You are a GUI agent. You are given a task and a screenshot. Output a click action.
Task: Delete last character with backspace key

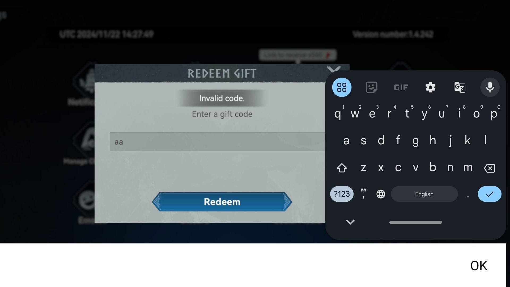(490, 167)
